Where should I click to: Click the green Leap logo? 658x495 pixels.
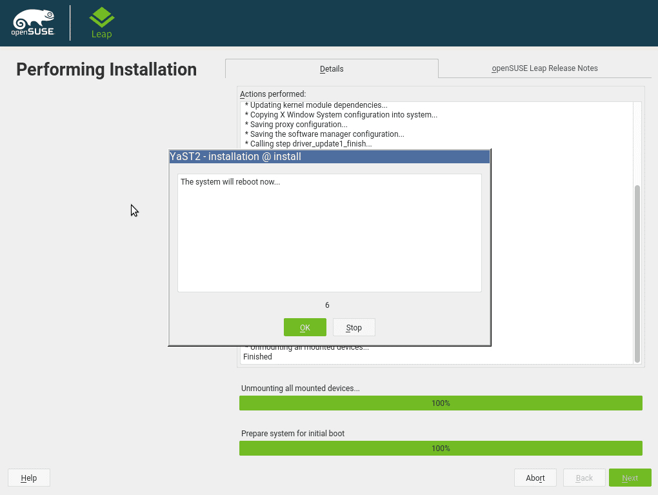[x=101, y=23]
